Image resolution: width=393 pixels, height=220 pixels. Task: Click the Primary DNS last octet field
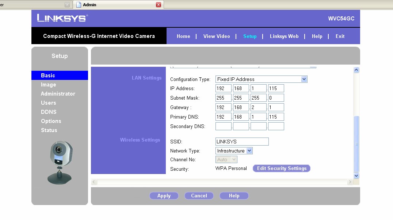point(276,117)
